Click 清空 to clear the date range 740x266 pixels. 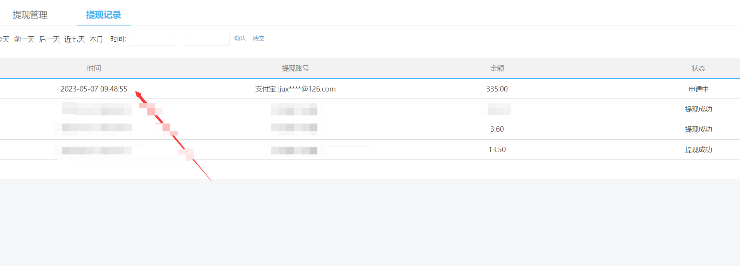(258, 38)
